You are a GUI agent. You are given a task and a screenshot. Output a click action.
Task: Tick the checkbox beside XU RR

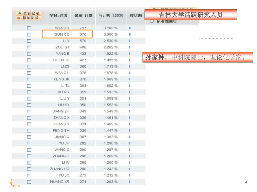point(29,92)
